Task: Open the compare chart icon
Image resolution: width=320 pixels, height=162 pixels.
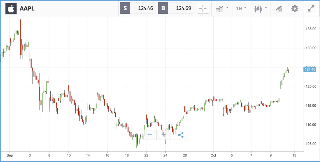Action: pos(219,8)
